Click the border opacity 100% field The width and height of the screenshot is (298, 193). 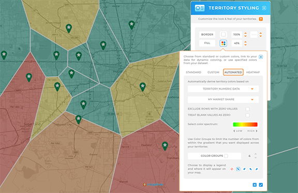(x=236, y=35)
